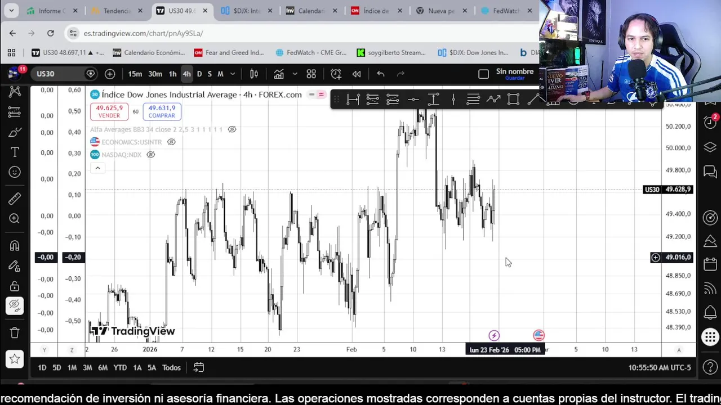Open the object tree layers panel
The width and height of the screenshot is (721, 405).
[710, 147]
